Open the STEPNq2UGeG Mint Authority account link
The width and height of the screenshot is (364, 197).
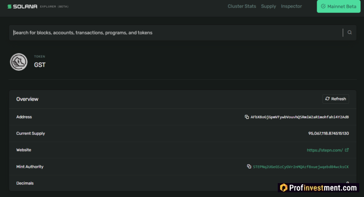tap(301, 167)
